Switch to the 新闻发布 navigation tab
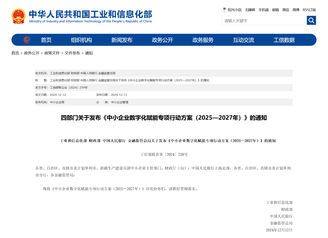The height and width of the screenshot is (238, 328). [121, 40]
